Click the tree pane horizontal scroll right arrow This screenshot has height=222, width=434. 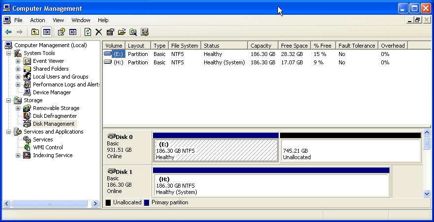95,204
